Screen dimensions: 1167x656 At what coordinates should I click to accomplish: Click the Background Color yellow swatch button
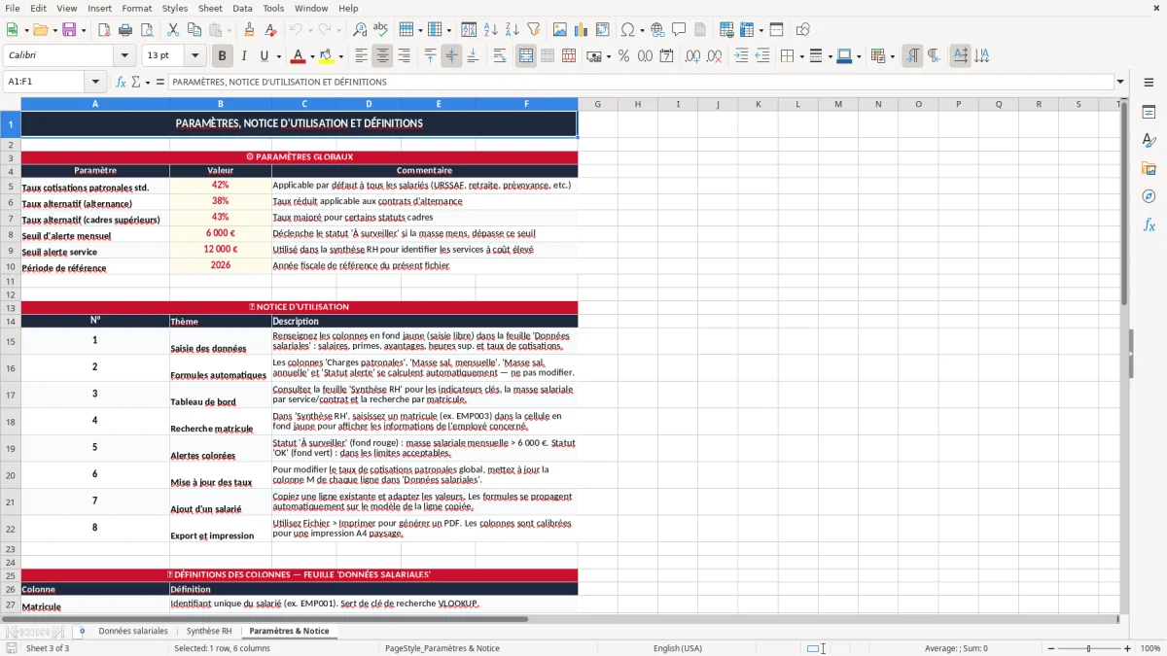[327, 56]
